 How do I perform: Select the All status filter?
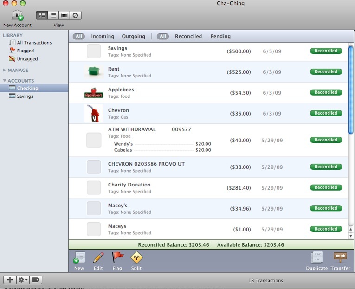tap(163, 36)
